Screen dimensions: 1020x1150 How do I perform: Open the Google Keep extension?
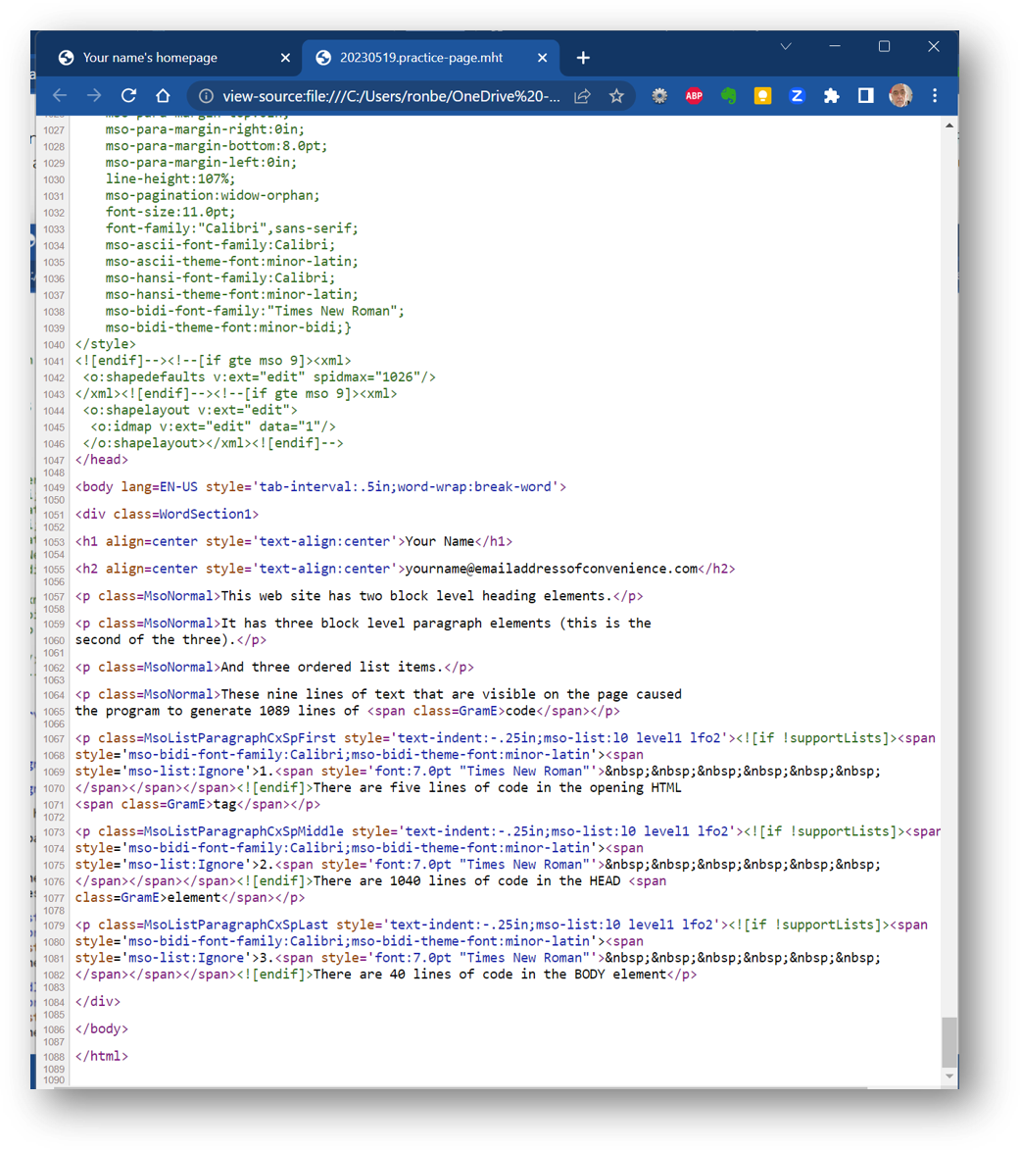click(x=763, y=95)
